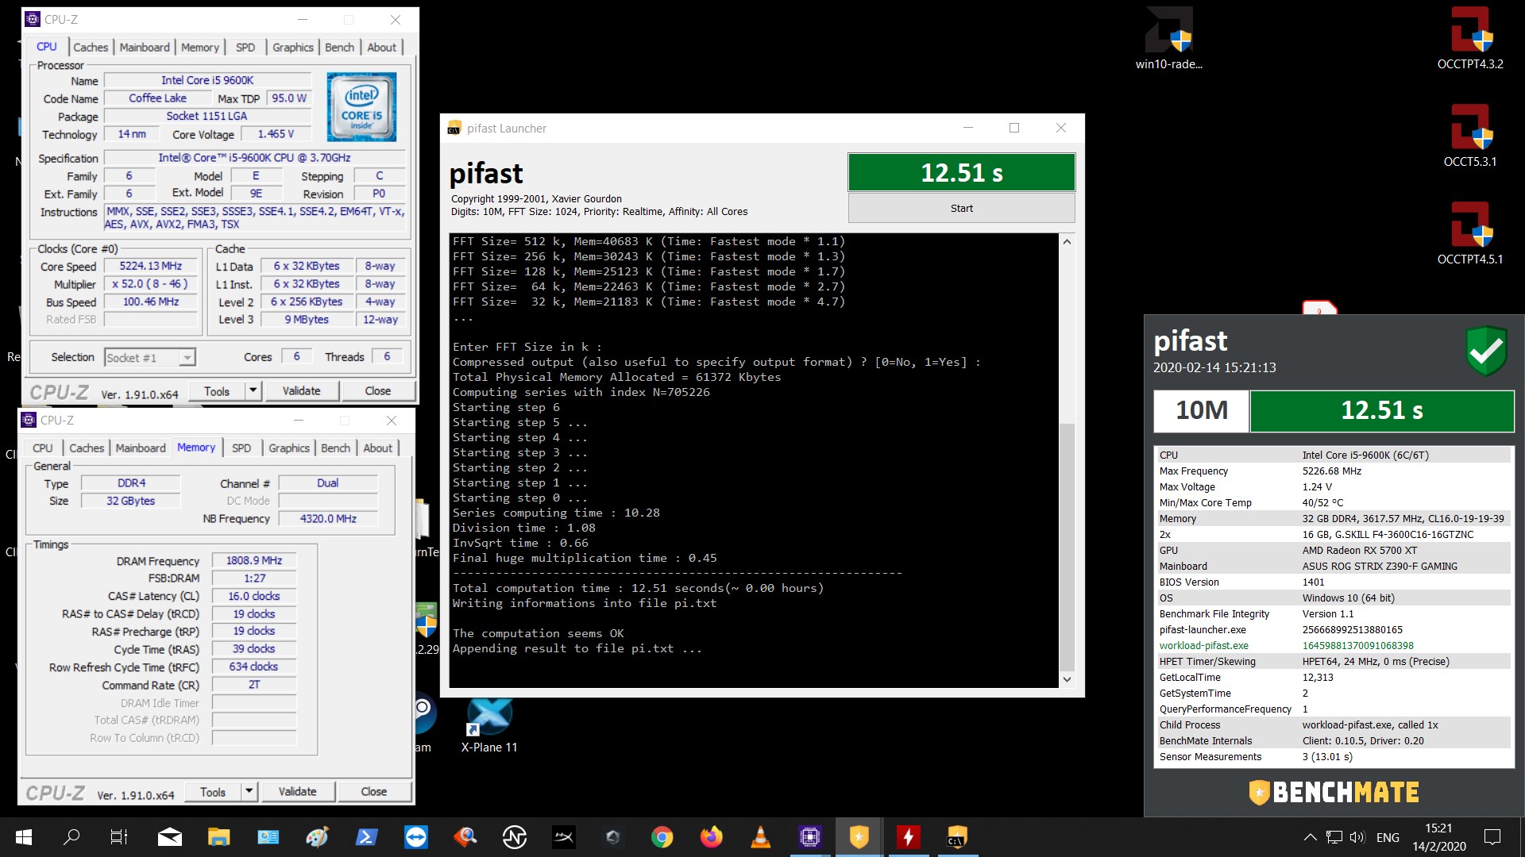Open Tools dropdown arrow in Memory CPU-Z
Screen dimensions: 1525x857
pyautogui.click(x=249, y=791)
